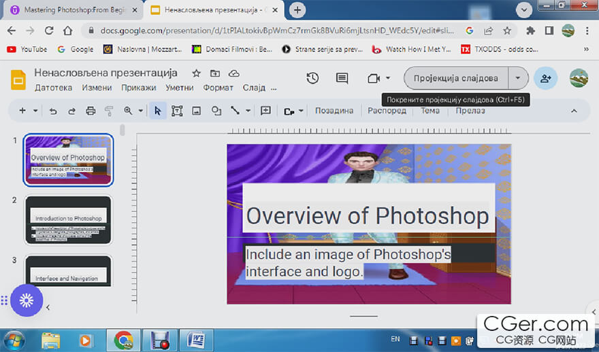Select the shape tool
Viewport: 599px width, 352px height.
[x=216, y=111]
